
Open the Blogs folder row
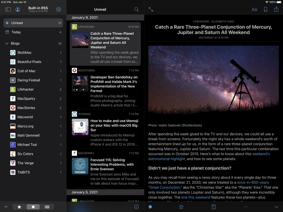33,44
